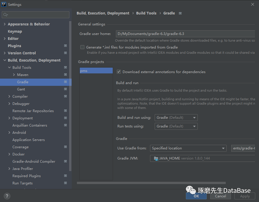Click the project-level icon next to Maven
Screen dimensions: 259x202
click(x=65, y=75)
